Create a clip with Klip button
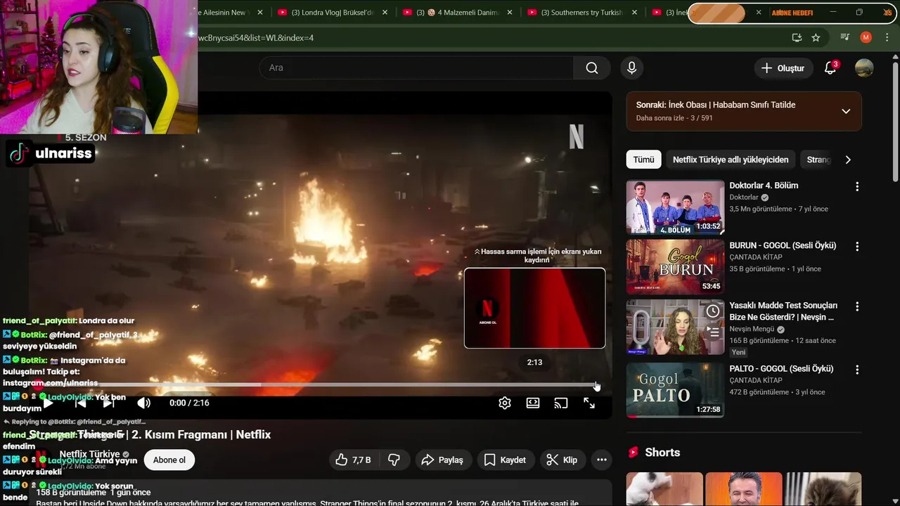 (562, 460)
